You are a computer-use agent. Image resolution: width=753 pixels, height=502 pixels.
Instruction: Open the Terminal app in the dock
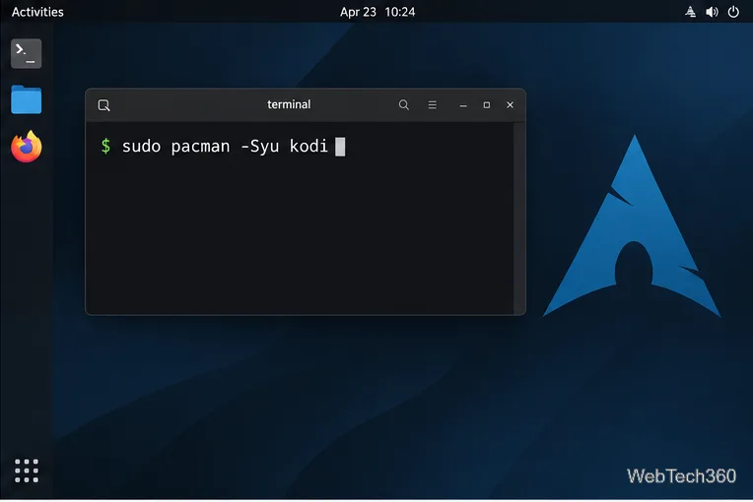[x=26, y=53]
